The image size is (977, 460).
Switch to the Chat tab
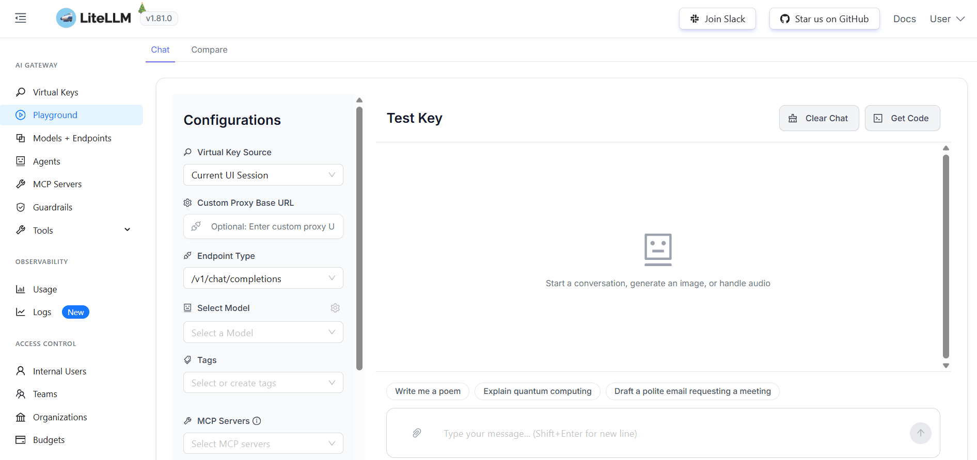[x=160, y=50]
